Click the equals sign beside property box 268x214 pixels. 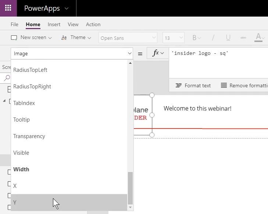tap(140, 54)
